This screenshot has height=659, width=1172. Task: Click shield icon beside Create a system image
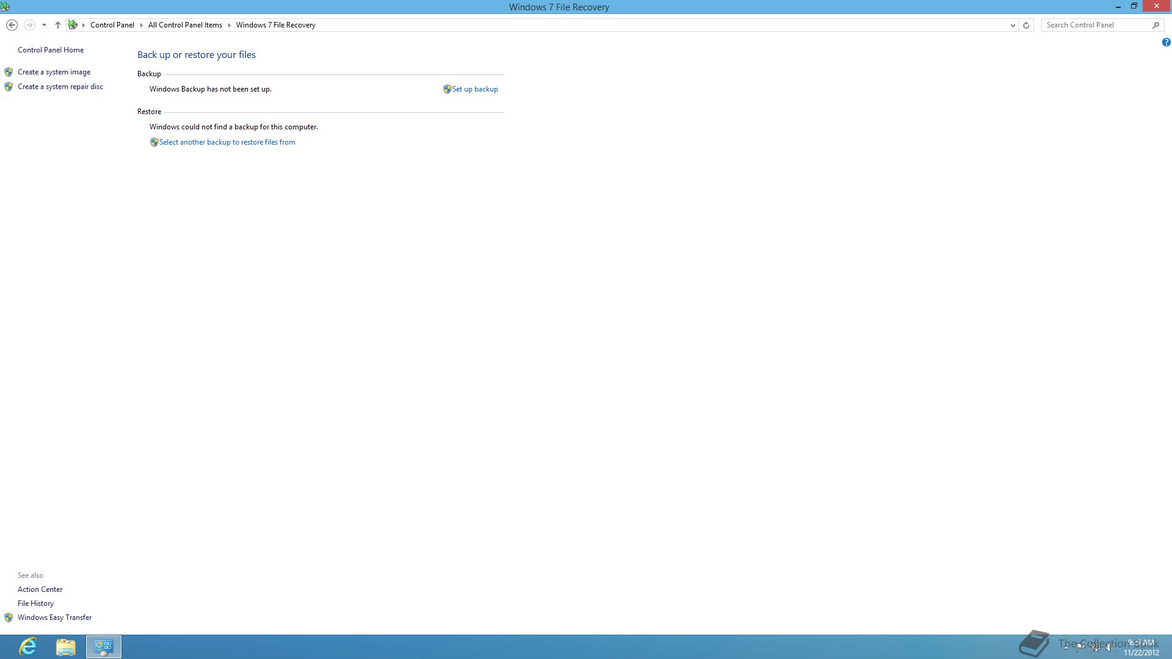pyautogui.click(x=9, y=72)
